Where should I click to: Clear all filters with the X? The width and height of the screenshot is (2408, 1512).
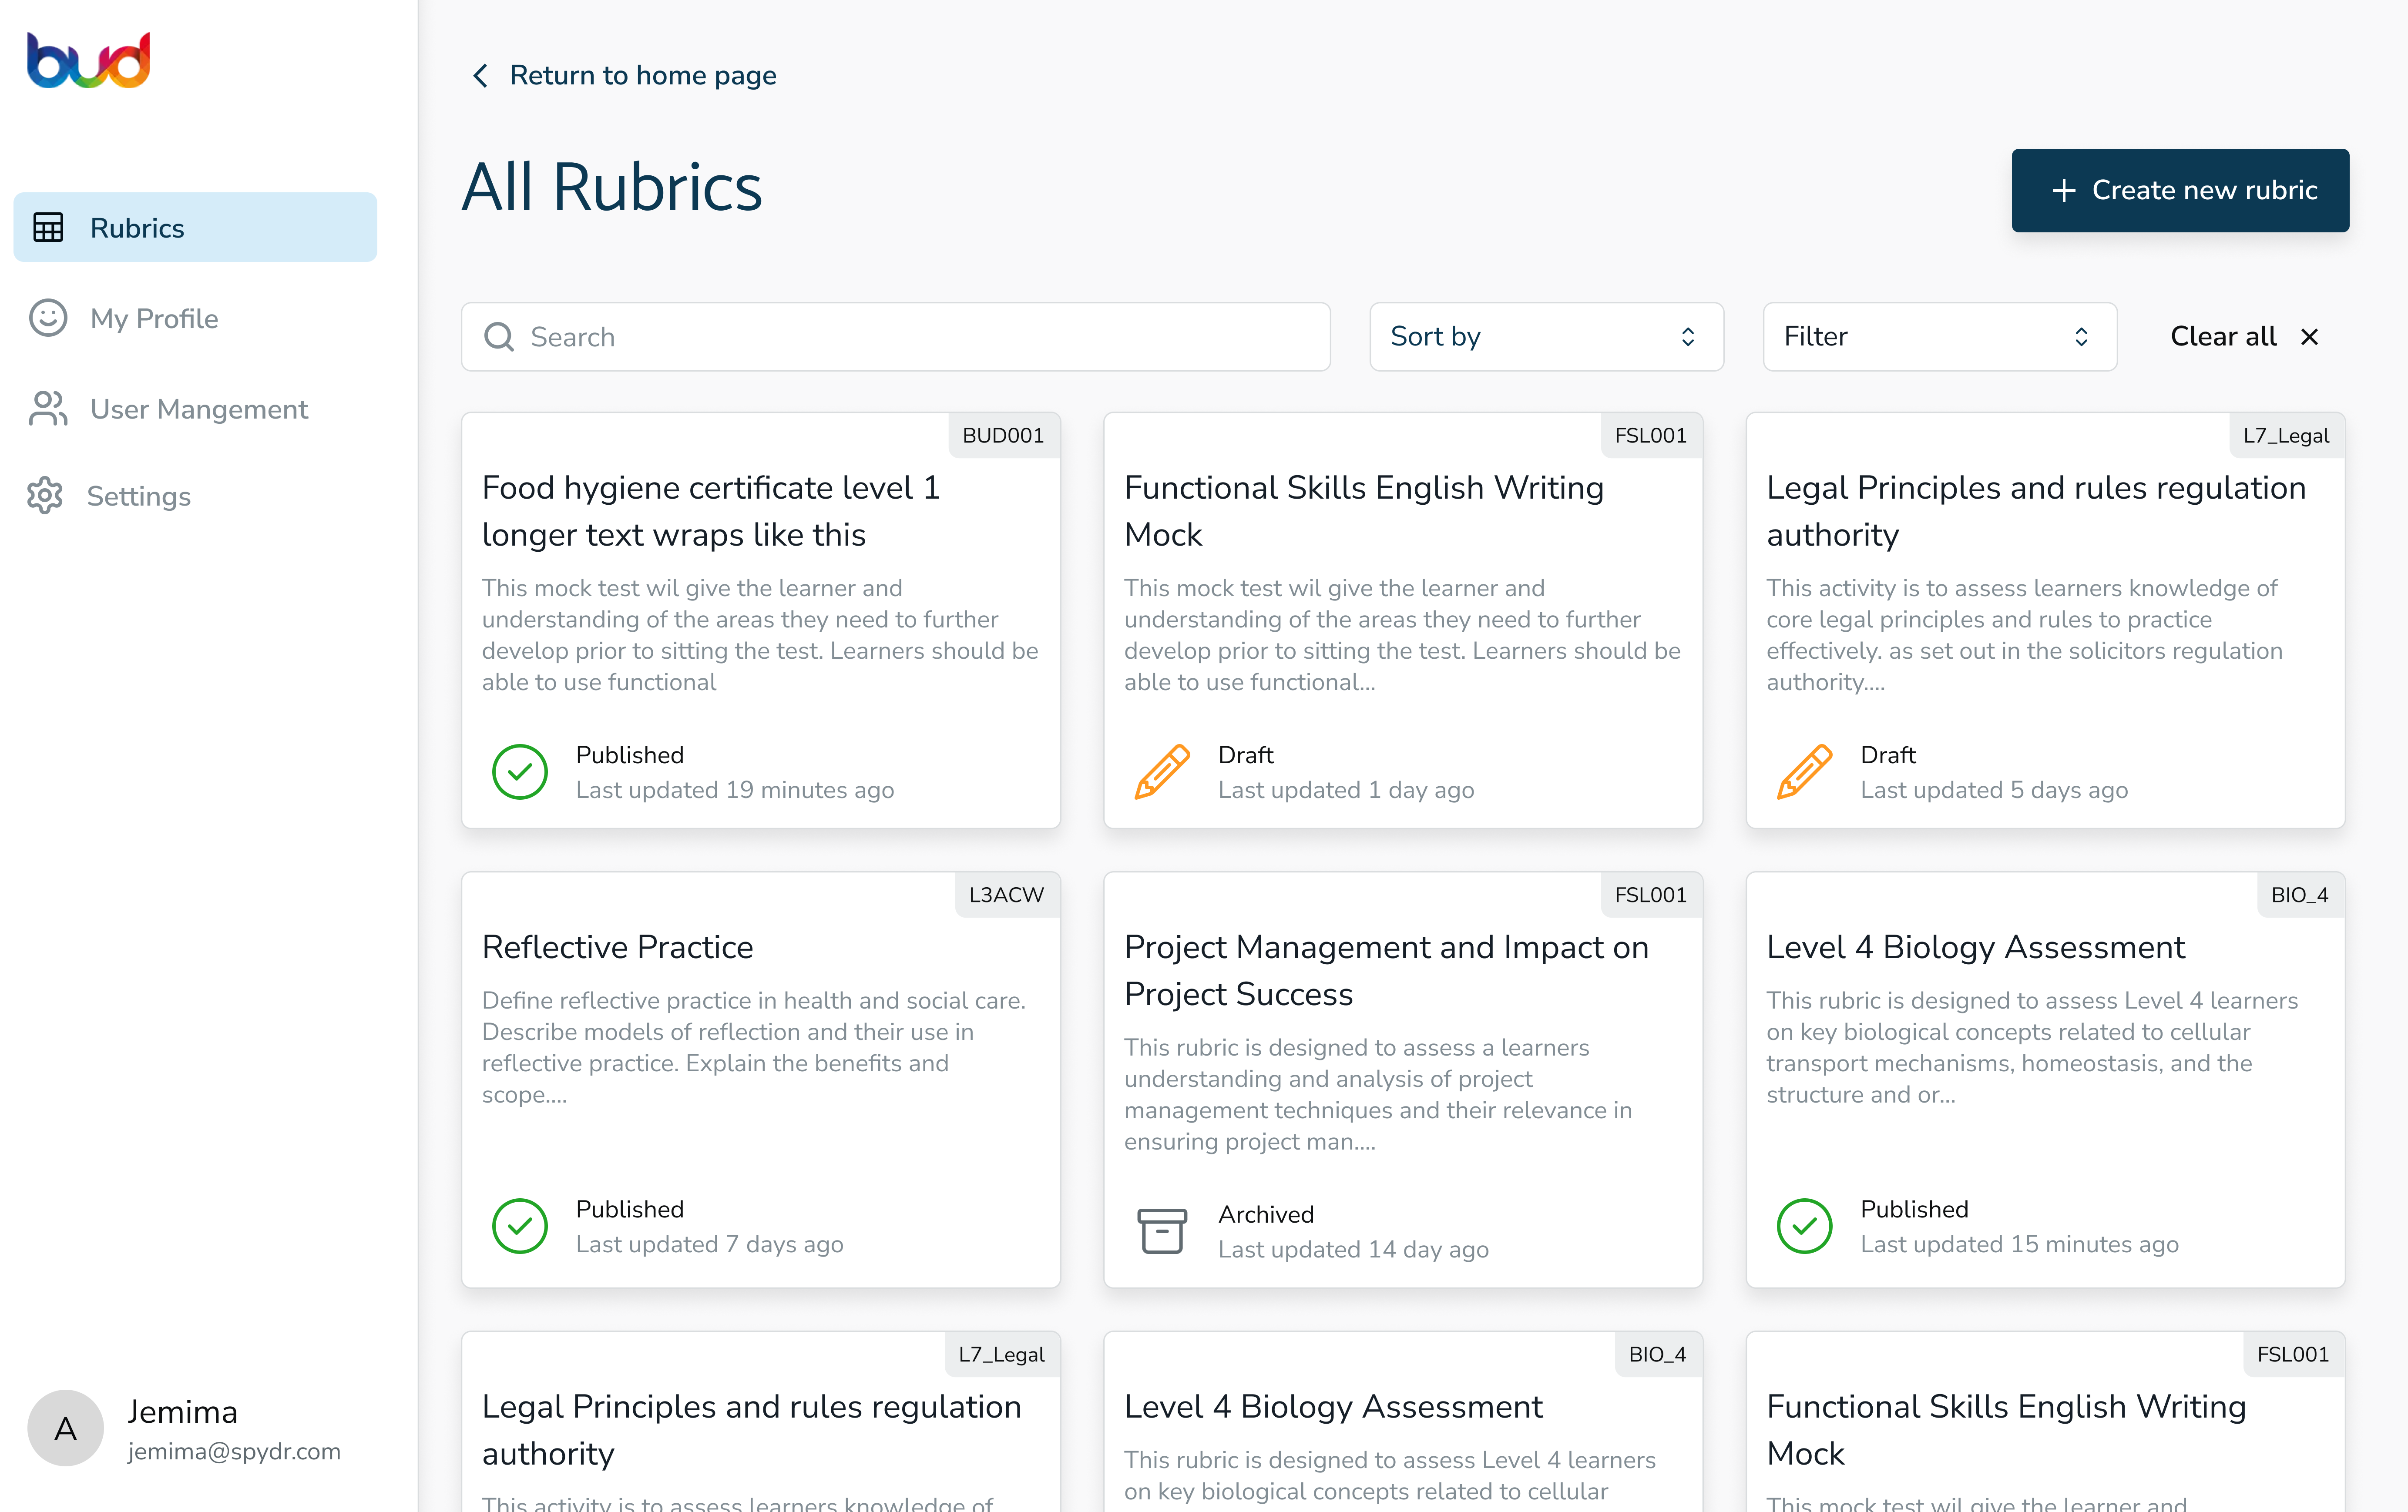pyautogui.click(x=2309, y=337)
